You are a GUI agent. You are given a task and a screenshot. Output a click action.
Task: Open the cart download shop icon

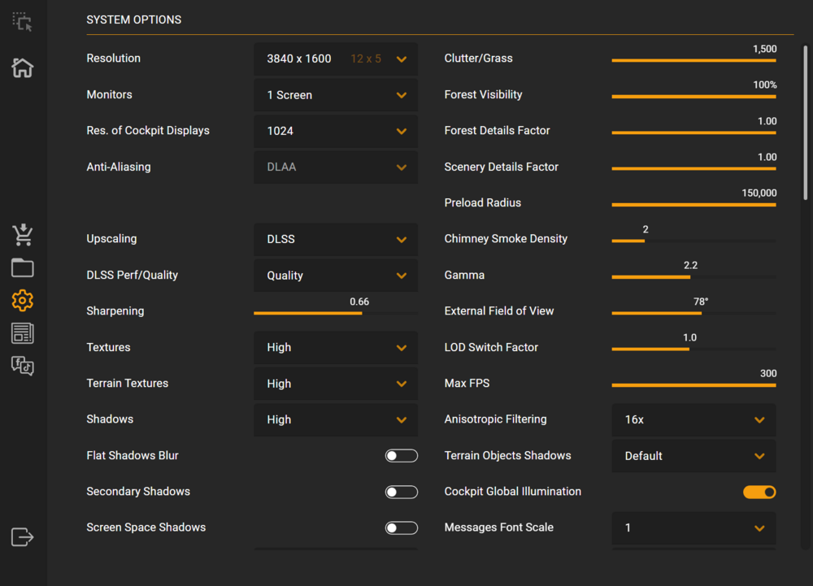22,235
